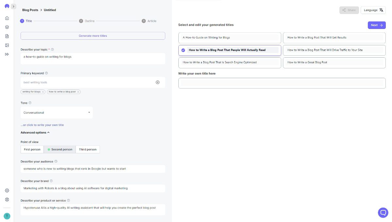Click the Untitled breadcrumb

tap(50, 10)
